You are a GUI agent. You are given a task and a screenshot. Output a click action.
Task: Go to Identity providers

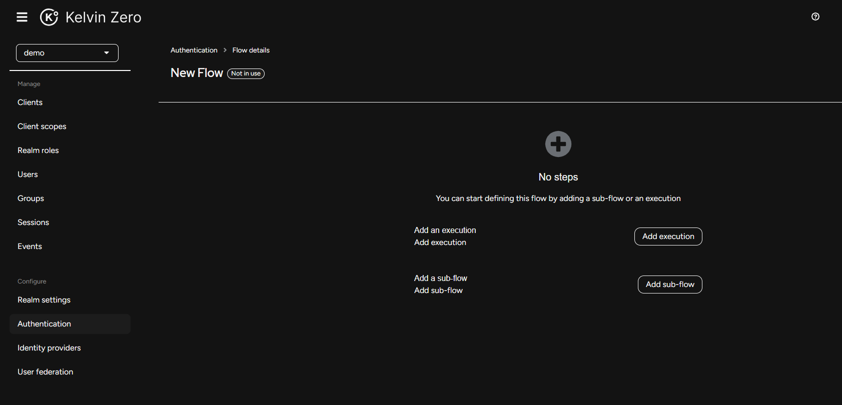(x=49, y=348)
